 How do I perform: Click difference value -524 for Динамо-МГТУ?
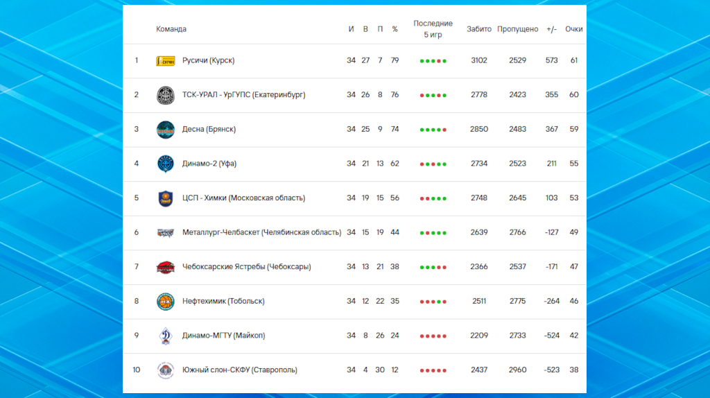click(x=551, y=336)
